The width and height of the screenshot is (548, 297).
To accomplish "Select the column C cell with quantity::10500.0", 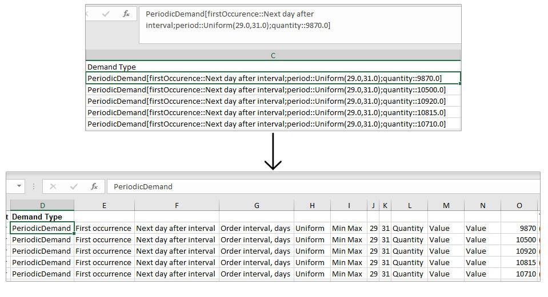I will tap(273, 89).
